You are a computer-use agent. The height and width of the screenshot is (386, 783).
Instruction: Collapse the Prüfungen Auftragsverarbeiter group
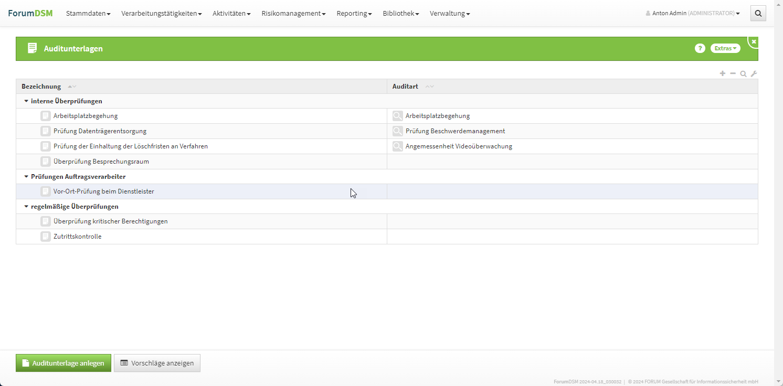pyautogui.click(x=26, y=177)
